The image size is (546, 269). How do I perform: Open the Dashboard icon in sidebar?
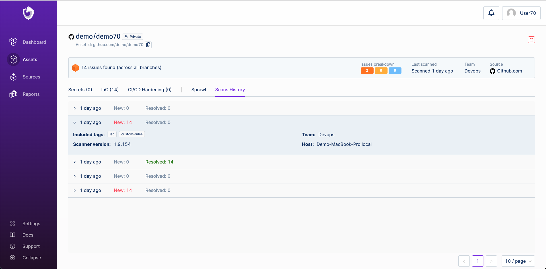(x=13, y=42)
